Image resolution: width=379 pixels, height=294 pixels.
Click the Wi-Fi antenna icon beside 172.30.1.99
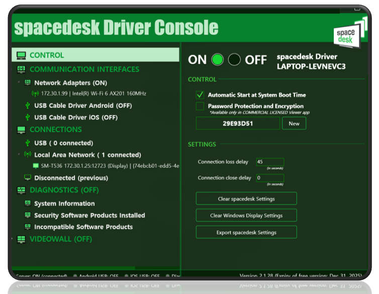tap(35, 93)
